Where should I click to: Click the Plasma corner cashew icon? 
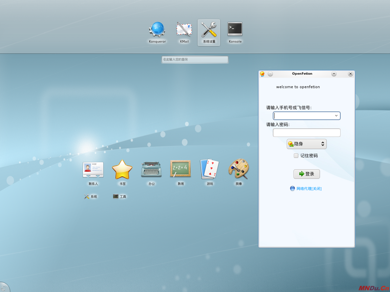click(x=4, y=288)
